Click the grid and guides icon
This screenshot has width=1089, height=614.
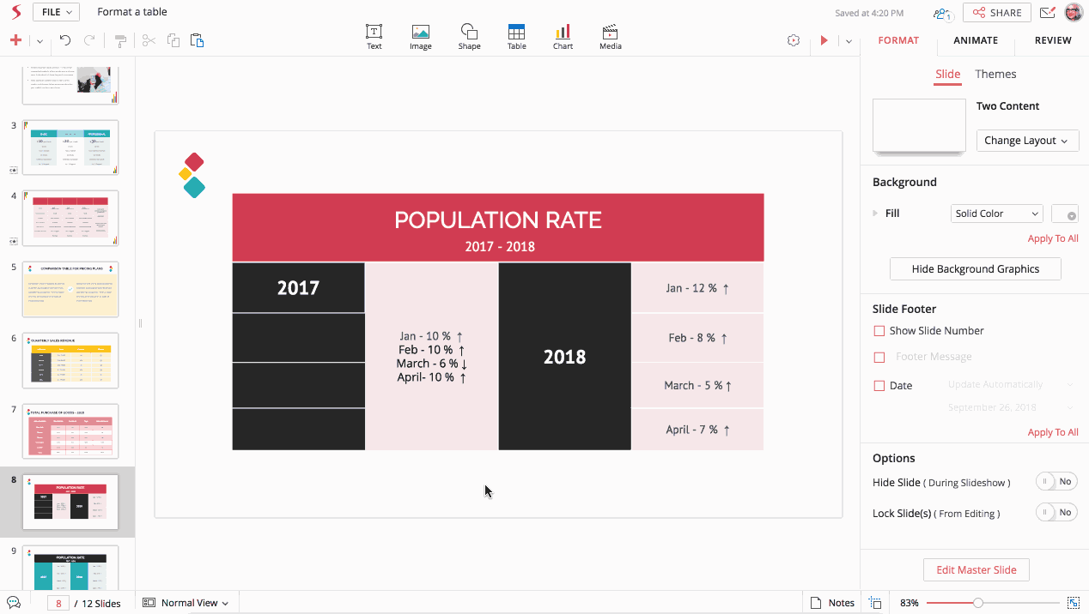875,603
